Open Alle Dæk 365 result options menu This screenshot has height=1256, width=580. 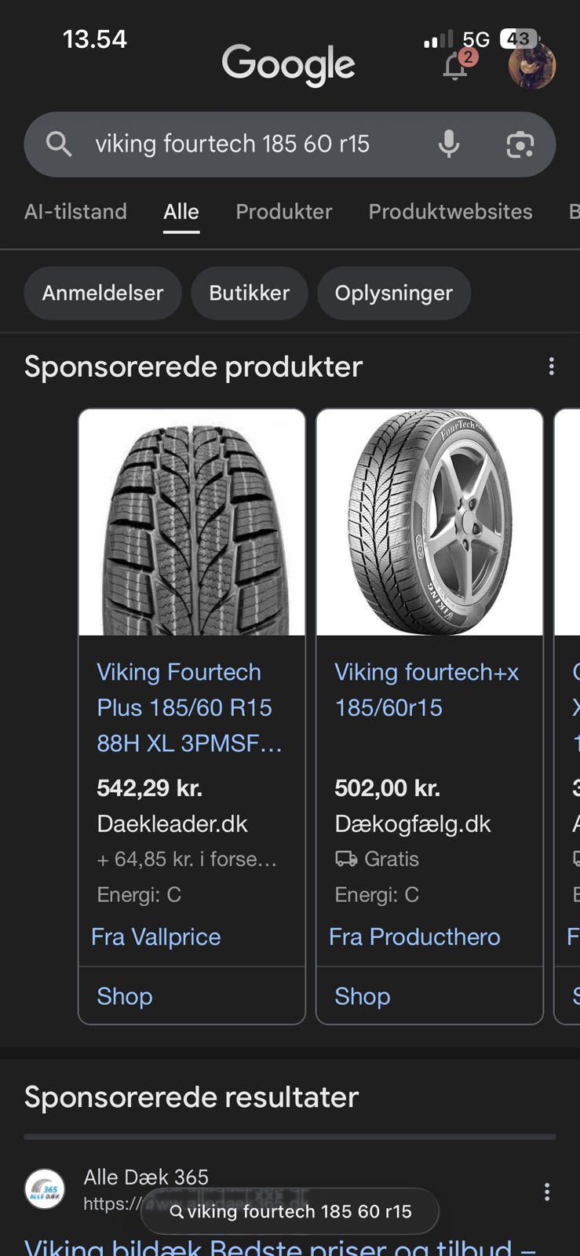[x=546, y=1192]
